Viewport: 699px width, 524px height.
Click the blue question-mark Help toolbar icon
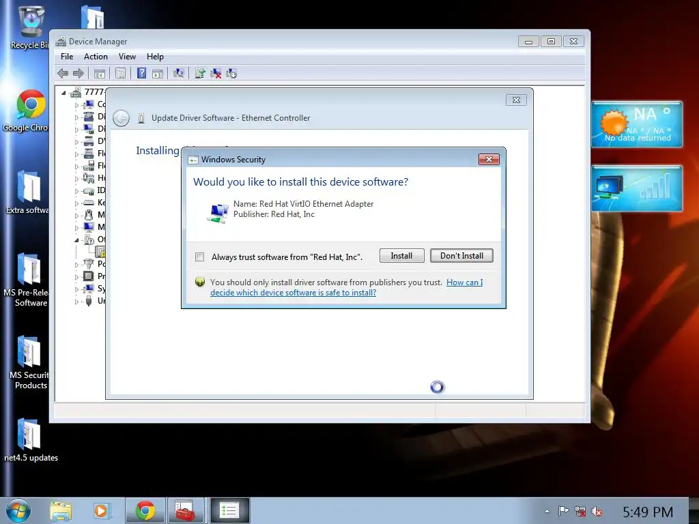(142, 73)
